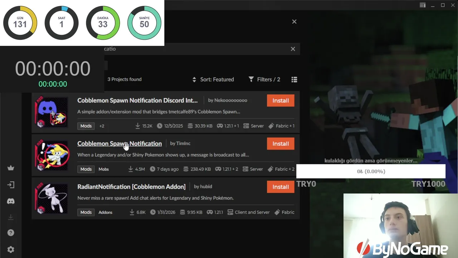Click 1.21.1 + 2 game version icon
Viewport: 458px width, 258px height.
tap(218, 169)
